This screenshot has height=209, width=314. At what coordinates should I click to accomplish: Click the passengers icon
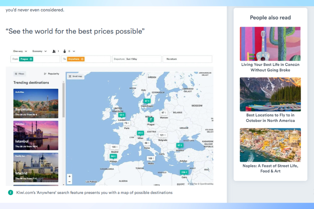(54, 51)
